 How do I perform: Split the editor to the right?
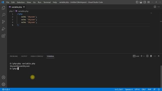click(x=155, y=7)
